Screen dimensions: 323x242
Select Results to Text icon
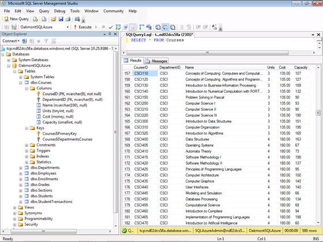[158, 27]
